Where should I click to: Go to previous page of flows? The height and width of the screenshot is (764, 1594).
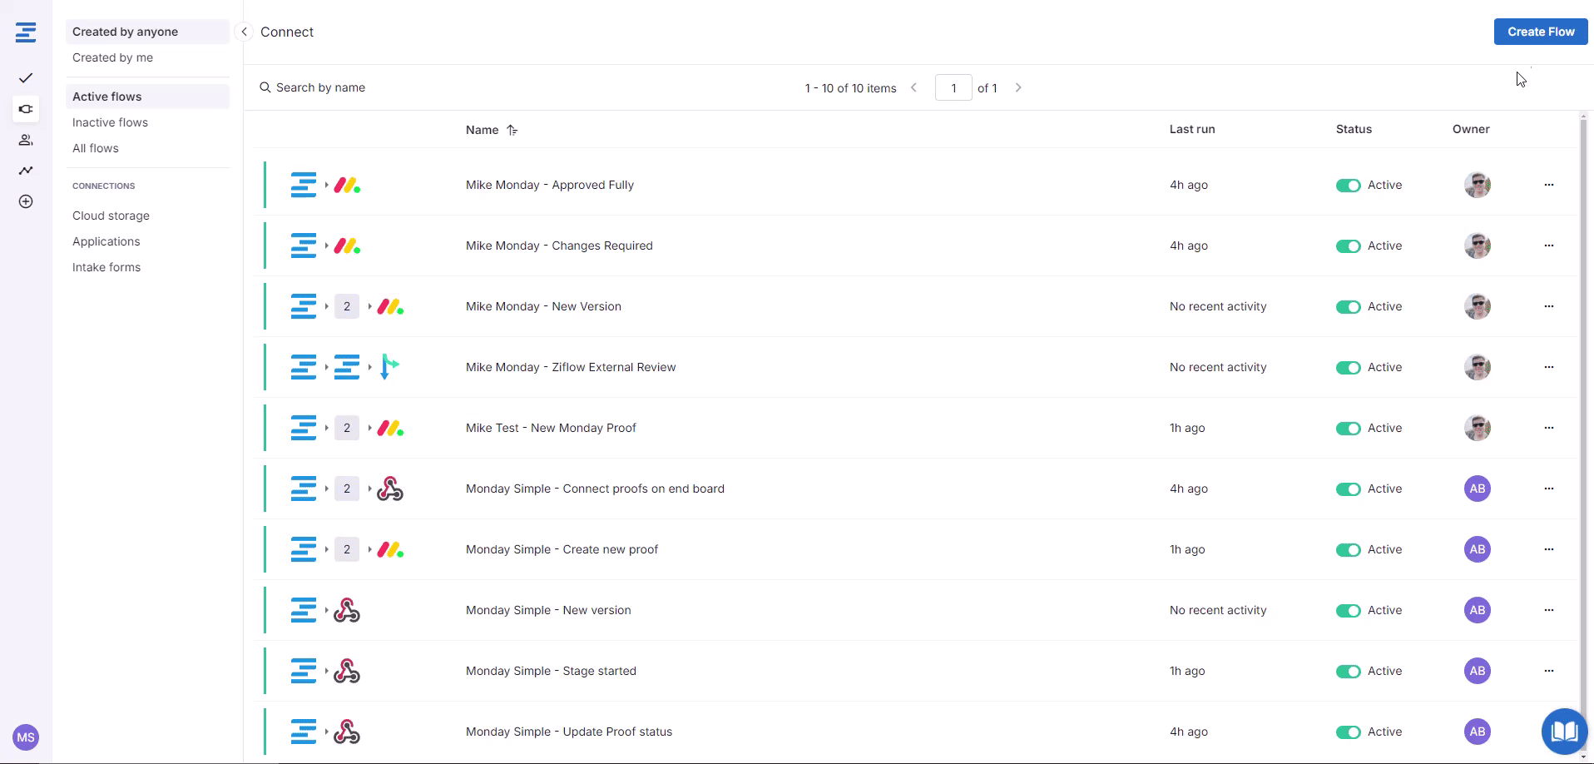tap(913, 87)
